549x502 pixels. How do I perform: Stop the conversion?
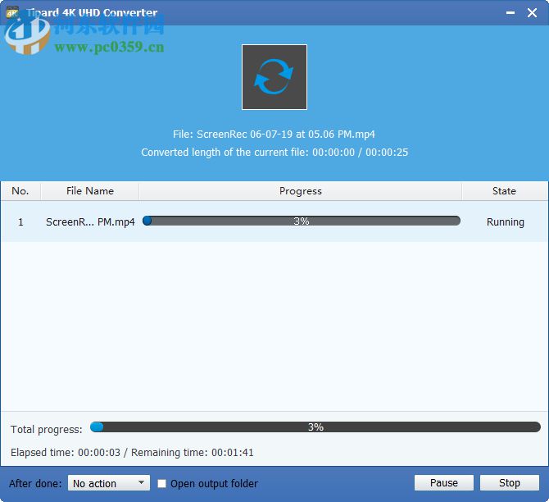tap(510, 482)
